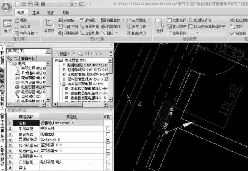This screenshot has width=248, height=171.
Task: Click the 定义 icon in the ribbon
Action: pos(7,24)
